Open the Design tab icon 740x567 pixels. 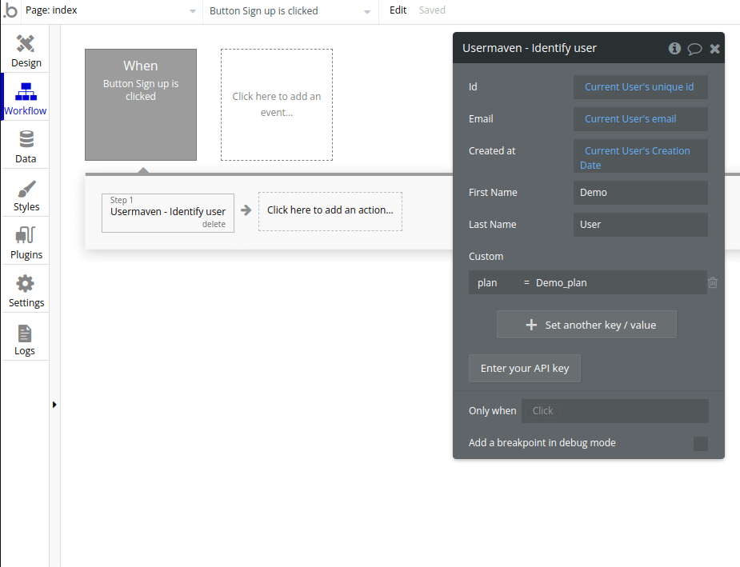pyautogui.click(x=26, y=43)
